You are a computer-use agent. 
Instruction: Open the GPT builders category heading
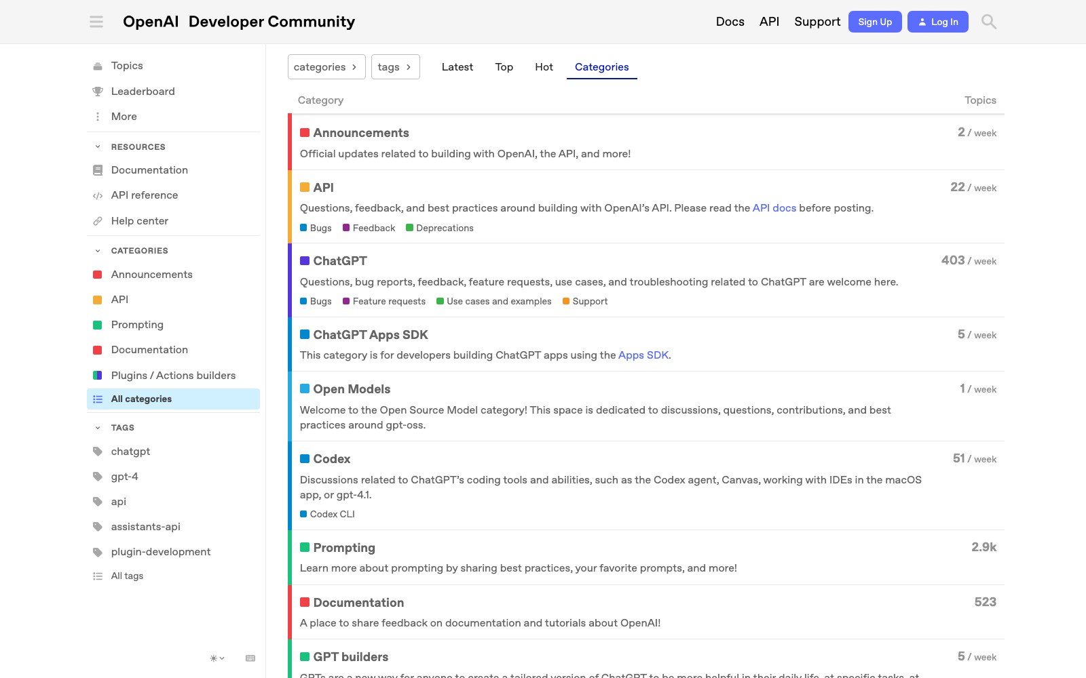click(351, 657)
